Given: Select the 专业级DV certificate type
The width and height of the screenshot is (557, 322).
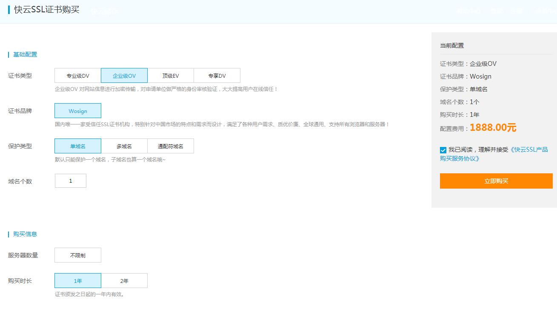Looking at the screenshot, I should [77, 75].
